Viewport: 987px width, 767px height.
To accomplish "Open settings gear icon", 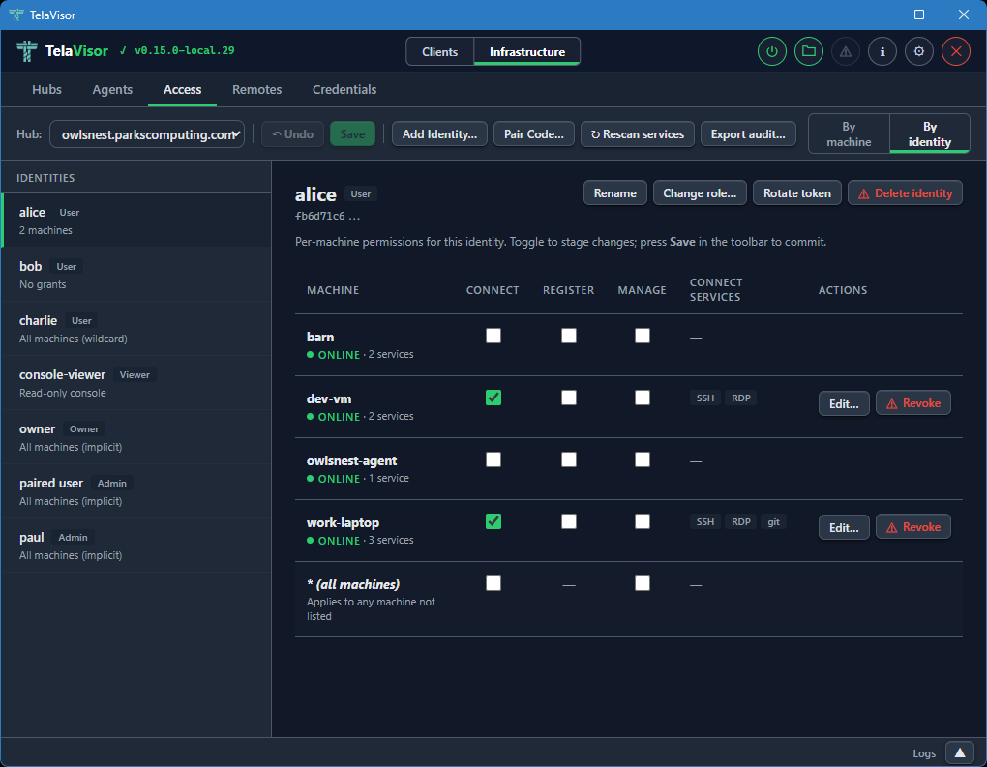I will click(x=919, y=51).
